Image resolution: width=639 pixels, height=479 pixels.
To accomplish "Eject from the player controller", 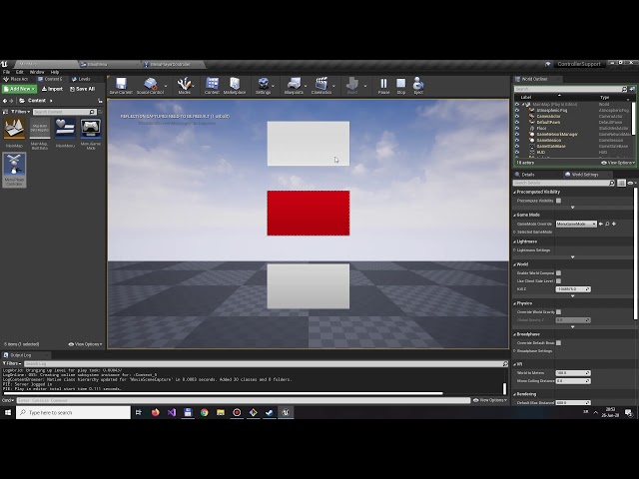I will click(x=418, y=86).
